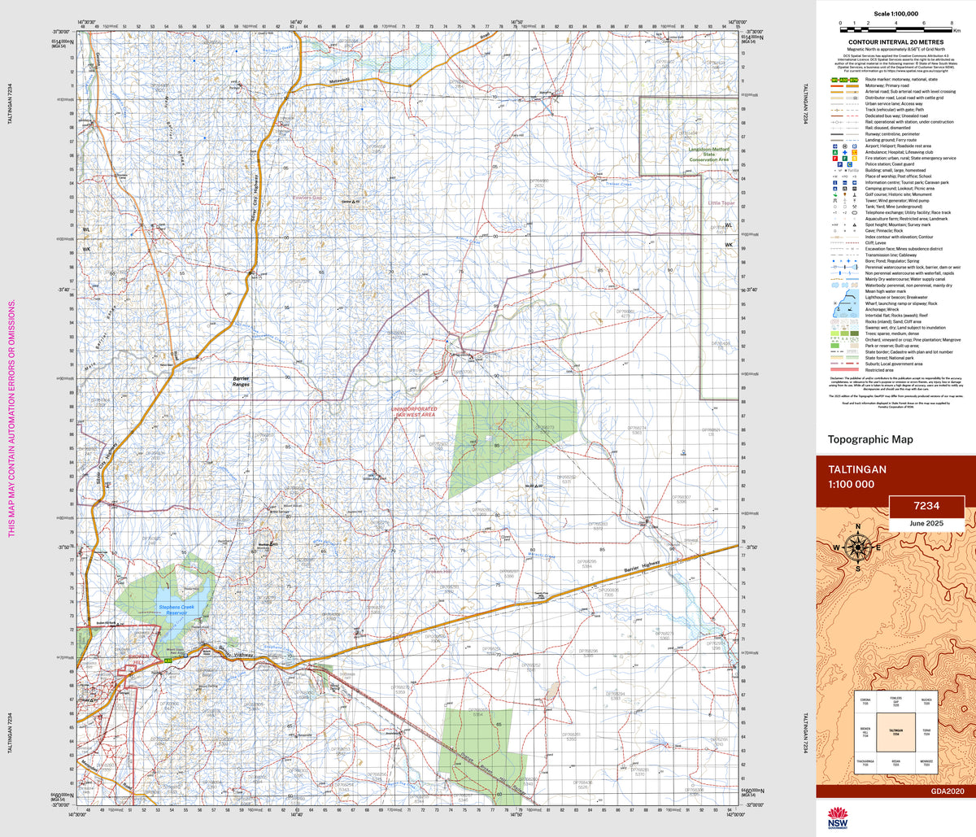The height and width of the screenshot is (837, 976).
Task: Select the REDAN cell in the index grid
Action: (896, 763)
